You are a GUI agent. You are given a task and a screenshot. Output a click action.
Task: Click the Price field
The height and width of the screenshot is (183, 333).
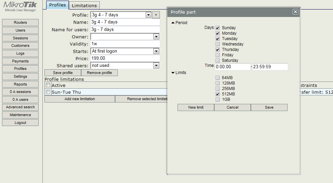tap(125, 58)
